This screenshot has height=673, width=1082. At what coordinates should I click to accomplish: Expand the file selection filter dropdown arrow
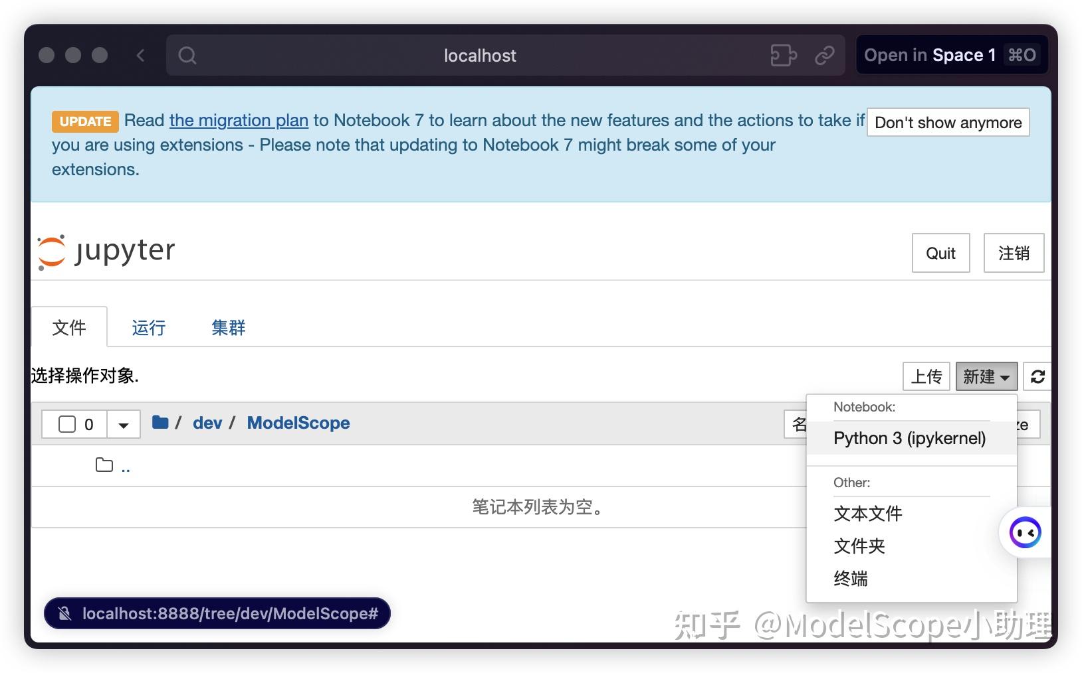tap(123, 423)
